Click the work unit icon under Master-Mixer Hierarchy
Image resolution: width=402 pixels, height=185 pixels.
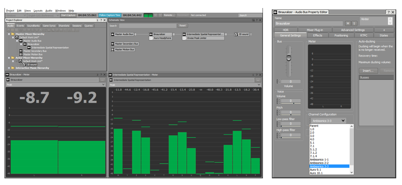17,37
